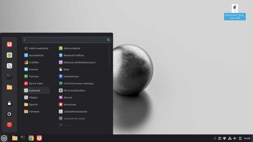Open Files folder in the favorites sidebar
253x142 pixels.
coord(9,87)
